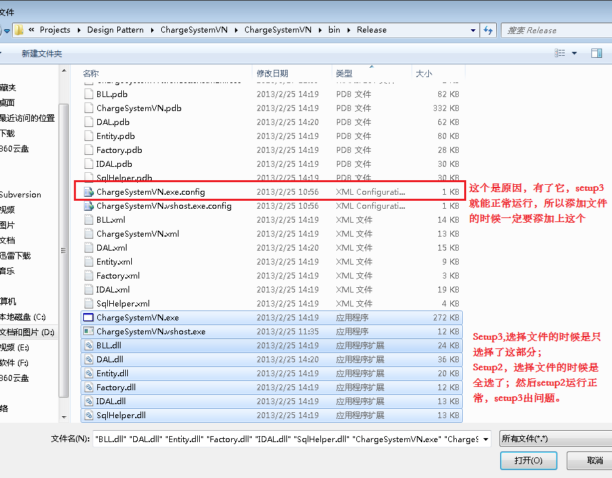Click the ChargeSystemVN.vshost.exe.config icon

click(x=89, y=205)
